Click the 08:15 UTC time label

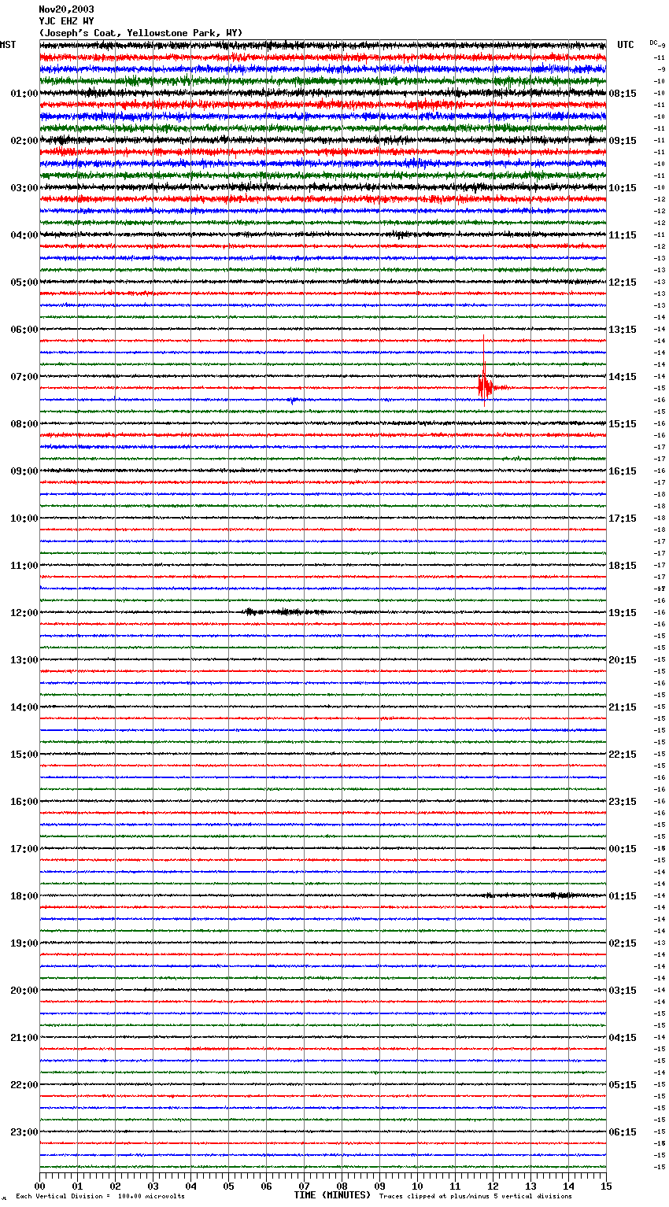point(623,94)
